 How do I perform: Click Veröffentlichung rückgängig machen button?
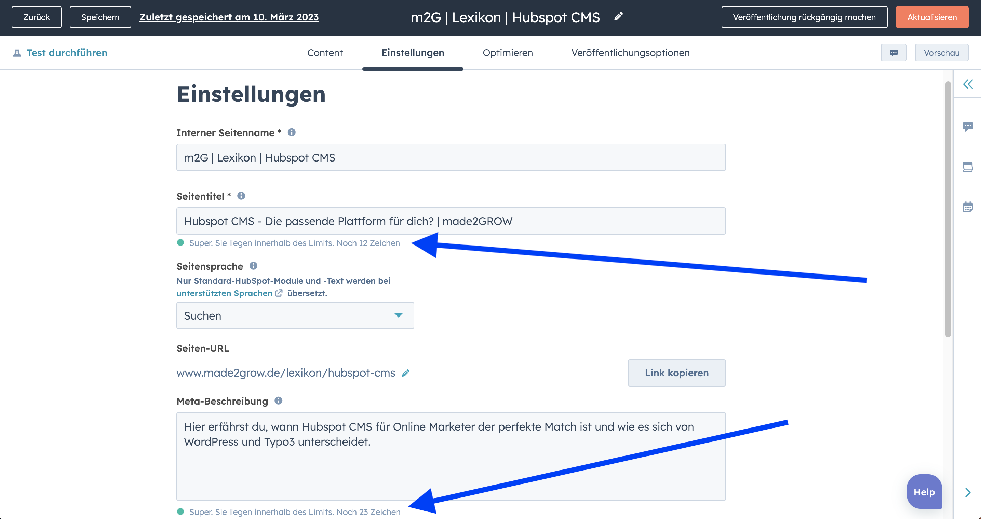coord(804,17)
